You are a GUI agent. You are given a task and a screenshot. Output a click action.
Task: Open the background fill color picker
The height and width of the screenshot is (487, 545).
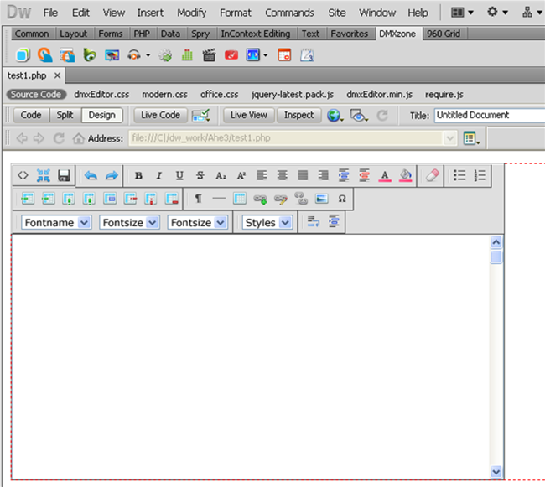[x=405, y=175]
